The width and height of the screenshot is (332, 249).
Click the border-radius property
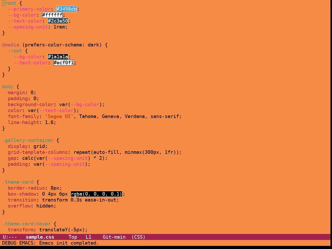(x=26, y=188)
